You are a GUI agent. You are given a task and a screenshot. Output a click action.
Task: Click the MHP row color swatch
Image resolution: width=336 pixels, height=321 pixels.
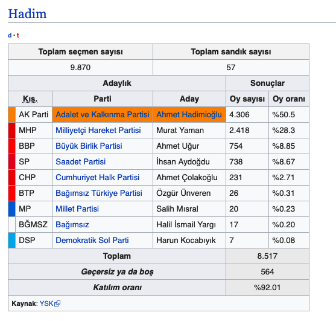tap(12, 130)
